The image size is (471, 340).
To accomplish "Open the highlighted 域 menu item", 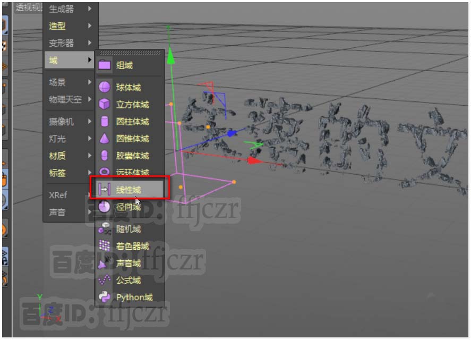I will [70, 60].
